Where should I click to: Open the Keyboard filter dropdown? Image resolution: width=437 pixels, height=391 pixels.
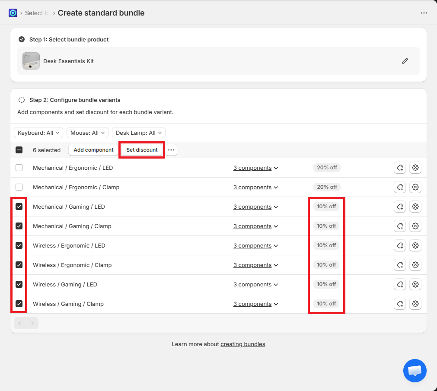pyautogui.click(x=38, y=133)
